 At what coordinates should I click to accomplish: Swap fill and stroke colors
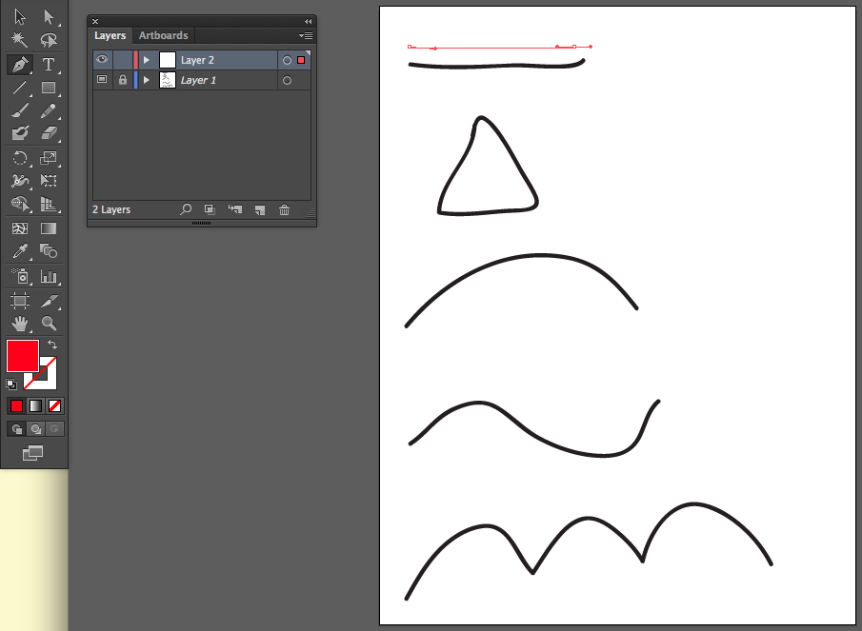point(52,344)
